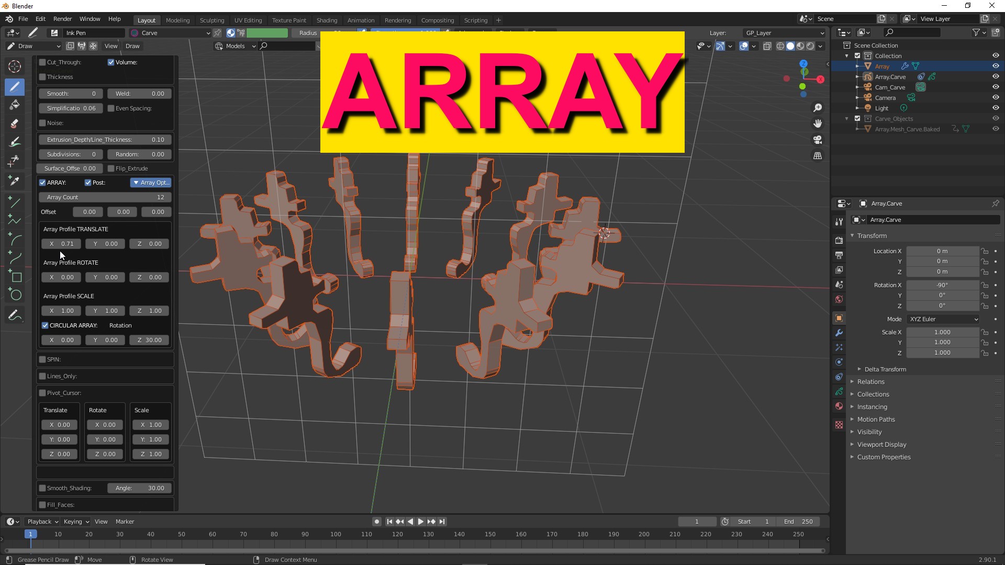Hide the Light object via eye icon
This screenshot has width=1005, height=565.
996,108
